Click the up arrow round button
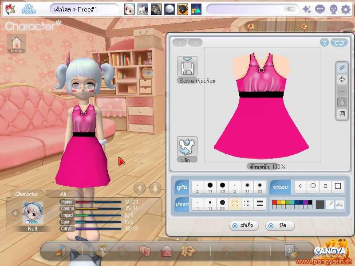Viewport: 355px width, 266px height. [140, 188]
